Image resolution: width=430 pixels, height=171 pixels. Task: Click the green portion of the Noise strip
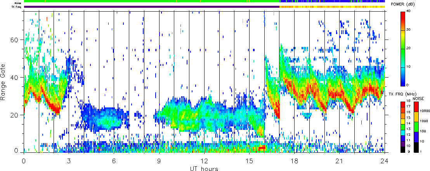(x=152, y=2)
